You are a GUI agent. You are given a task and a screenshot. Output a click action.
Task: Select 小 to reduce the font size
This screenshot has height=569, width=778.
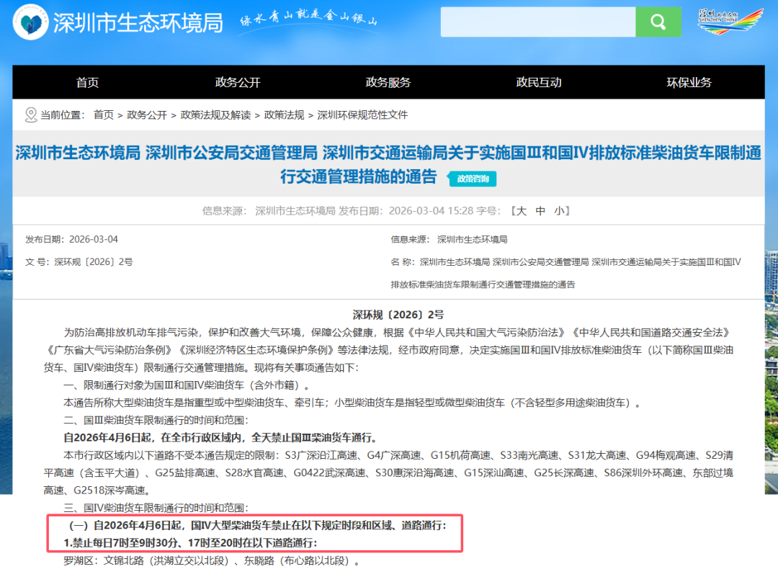559,212
